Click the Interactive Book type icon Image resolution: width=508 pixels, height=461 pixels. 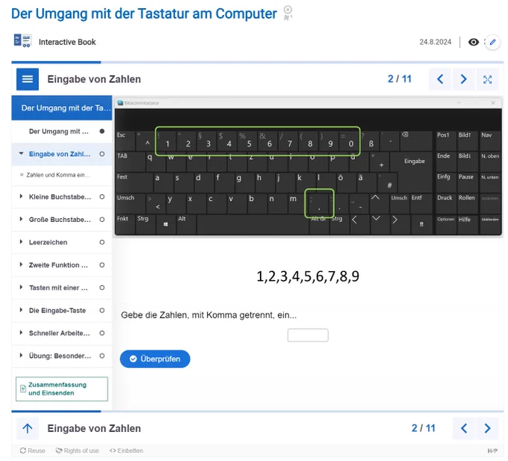click(x=22, y=41)
